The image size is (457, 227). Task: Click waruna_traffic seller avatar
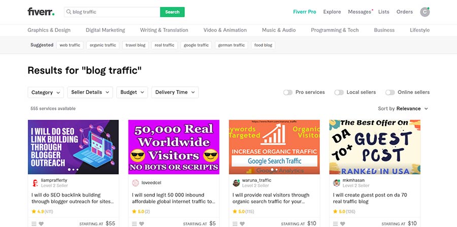pos(236,183)
